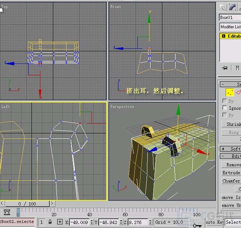This screenshot has height=228, width=241.
Task: Step time slider back with left arrow
Action: coord(2,204)
